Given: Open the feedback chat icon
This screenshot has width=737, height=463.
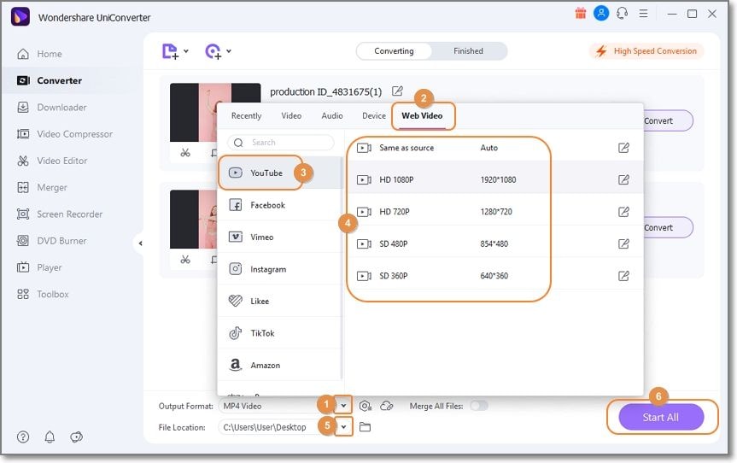Looking at the screenshot, I should [76, 437].
